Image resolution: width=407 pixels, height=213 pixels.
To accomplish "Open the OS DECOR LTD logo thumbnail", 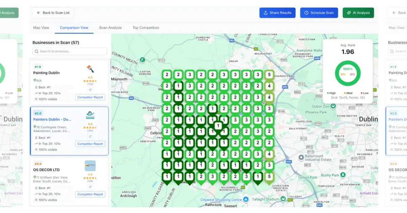I will [90, 166].
